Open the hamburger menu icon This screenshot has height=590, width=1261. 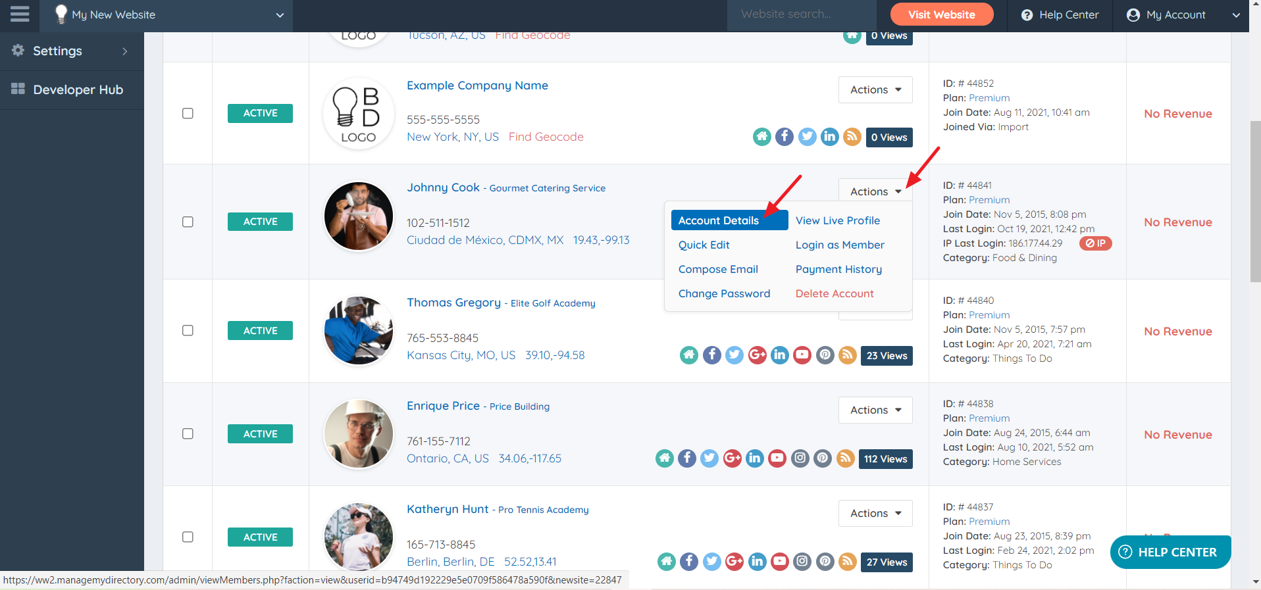click(20, 14)
